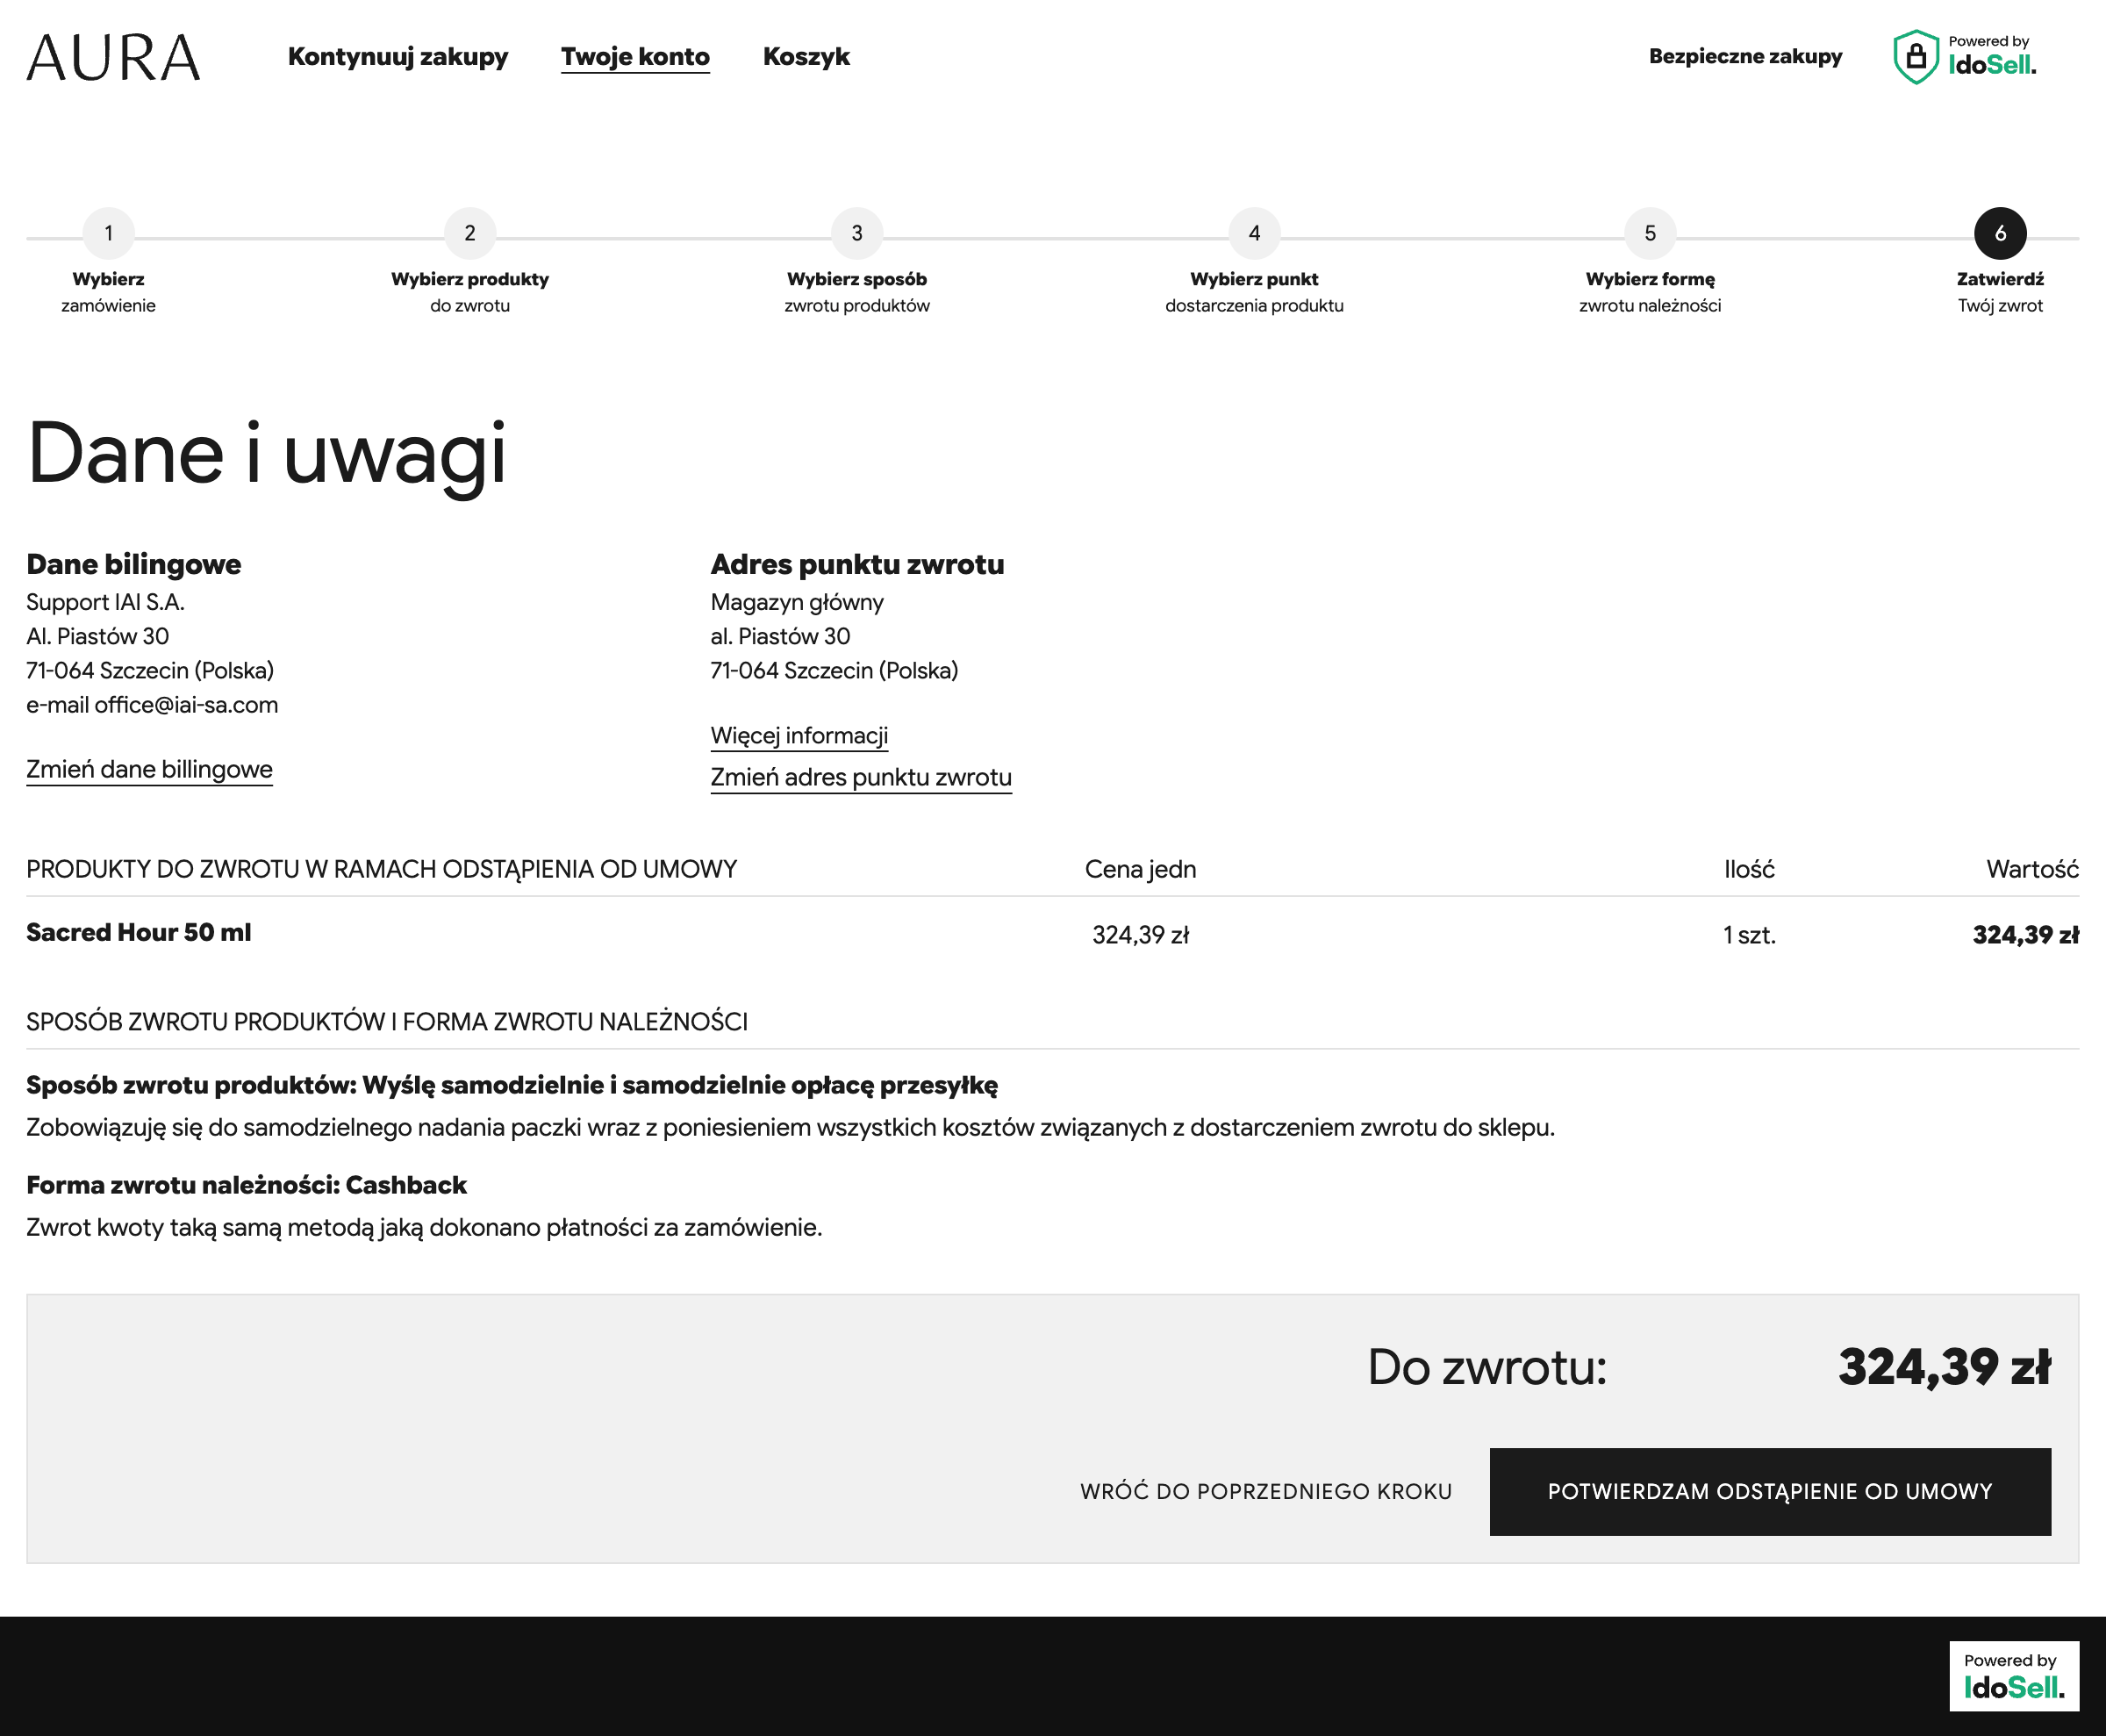The height and width of the screenshot is (1736, 2106).
Task: Click Bezpieczne zakupy text in header
Action: click(1745, 56)
